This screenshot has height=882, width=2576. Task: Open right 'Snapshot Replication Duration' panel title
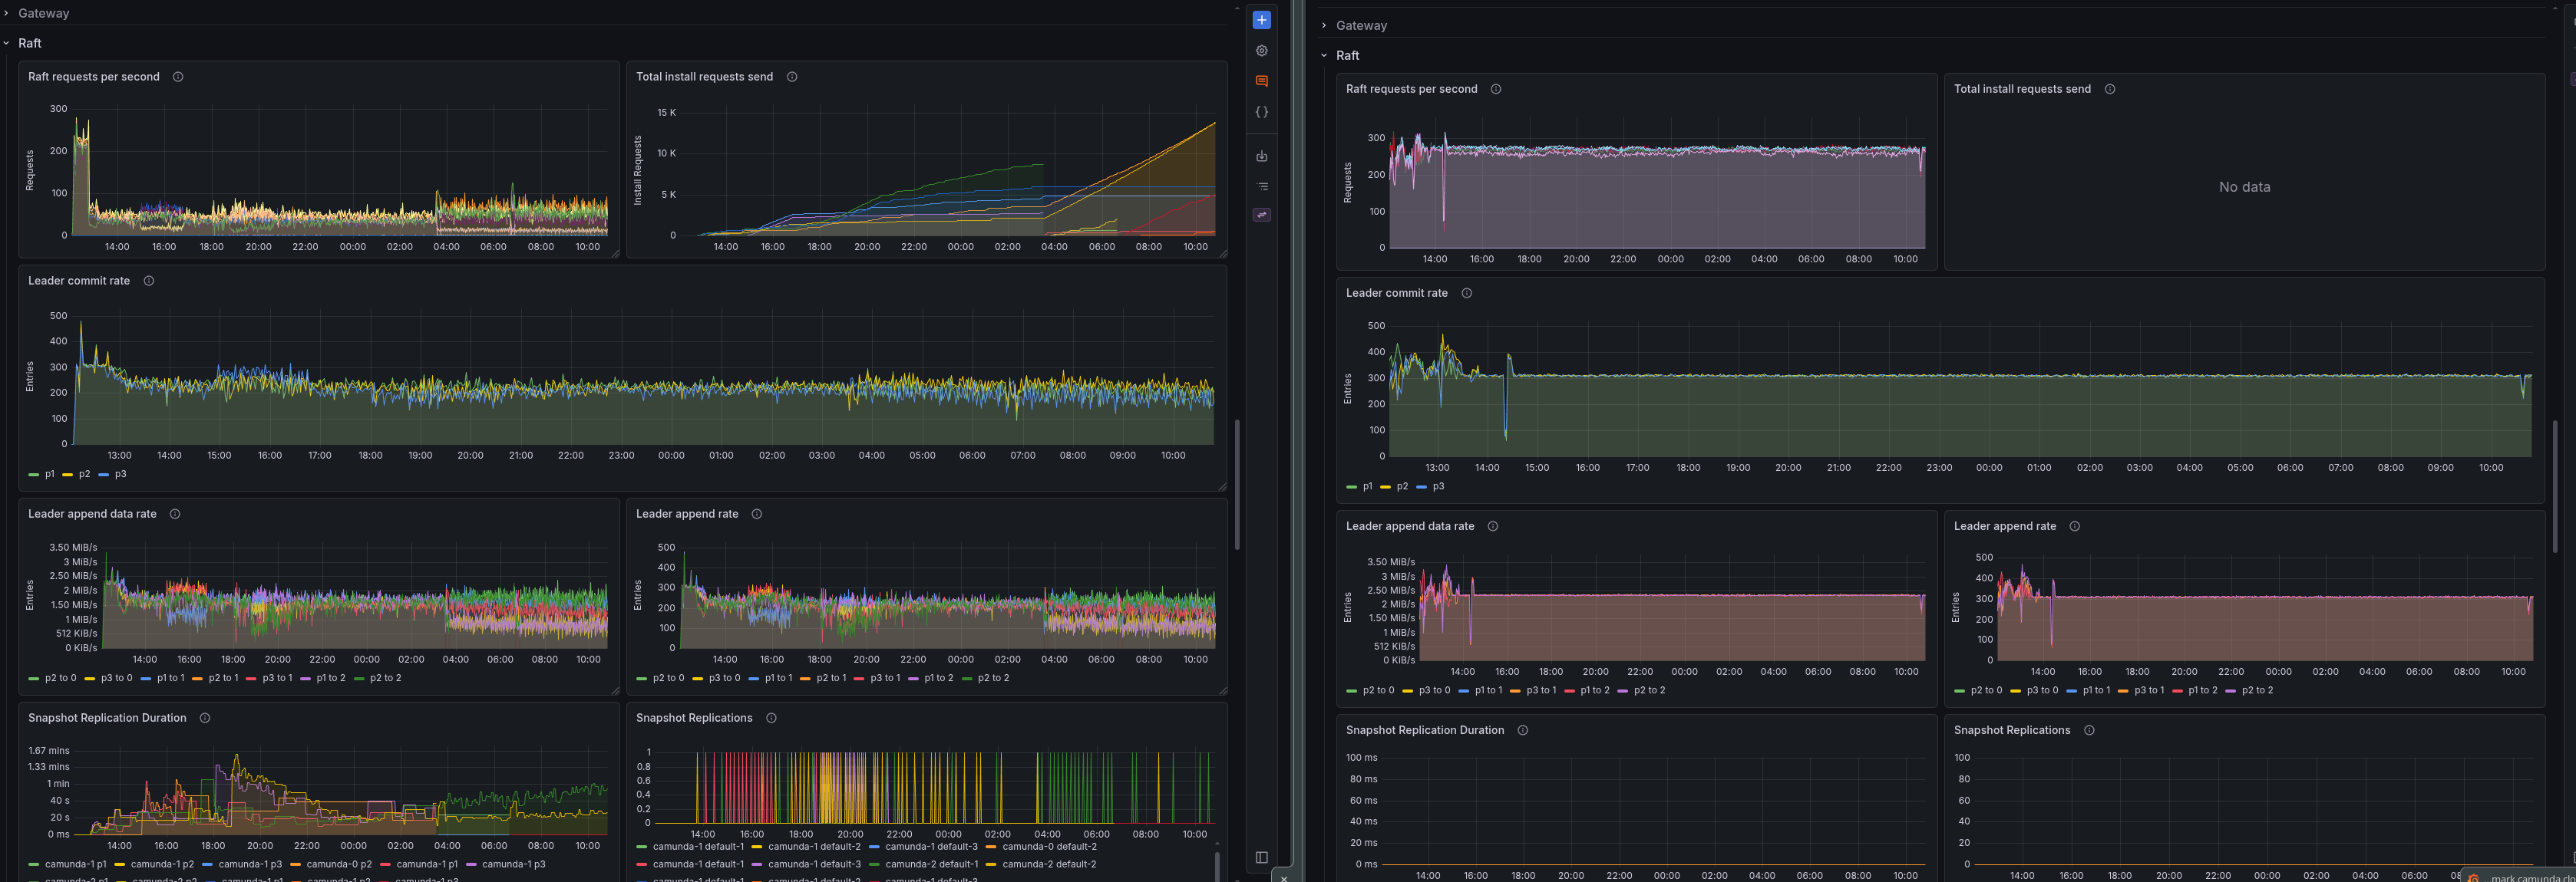[1425, 730]
